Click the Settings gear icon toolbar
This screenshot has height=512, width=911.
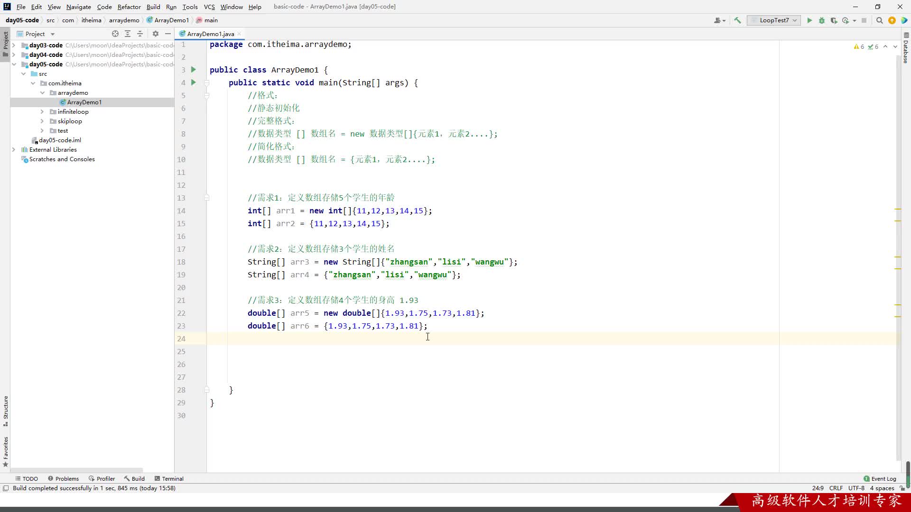click(156, 34)
